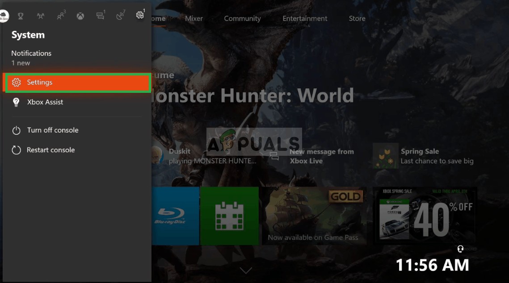This screenshot has height=283, width=509.
Task: Click the power icon beside Turn off console
Action: (x=16, y=130)
